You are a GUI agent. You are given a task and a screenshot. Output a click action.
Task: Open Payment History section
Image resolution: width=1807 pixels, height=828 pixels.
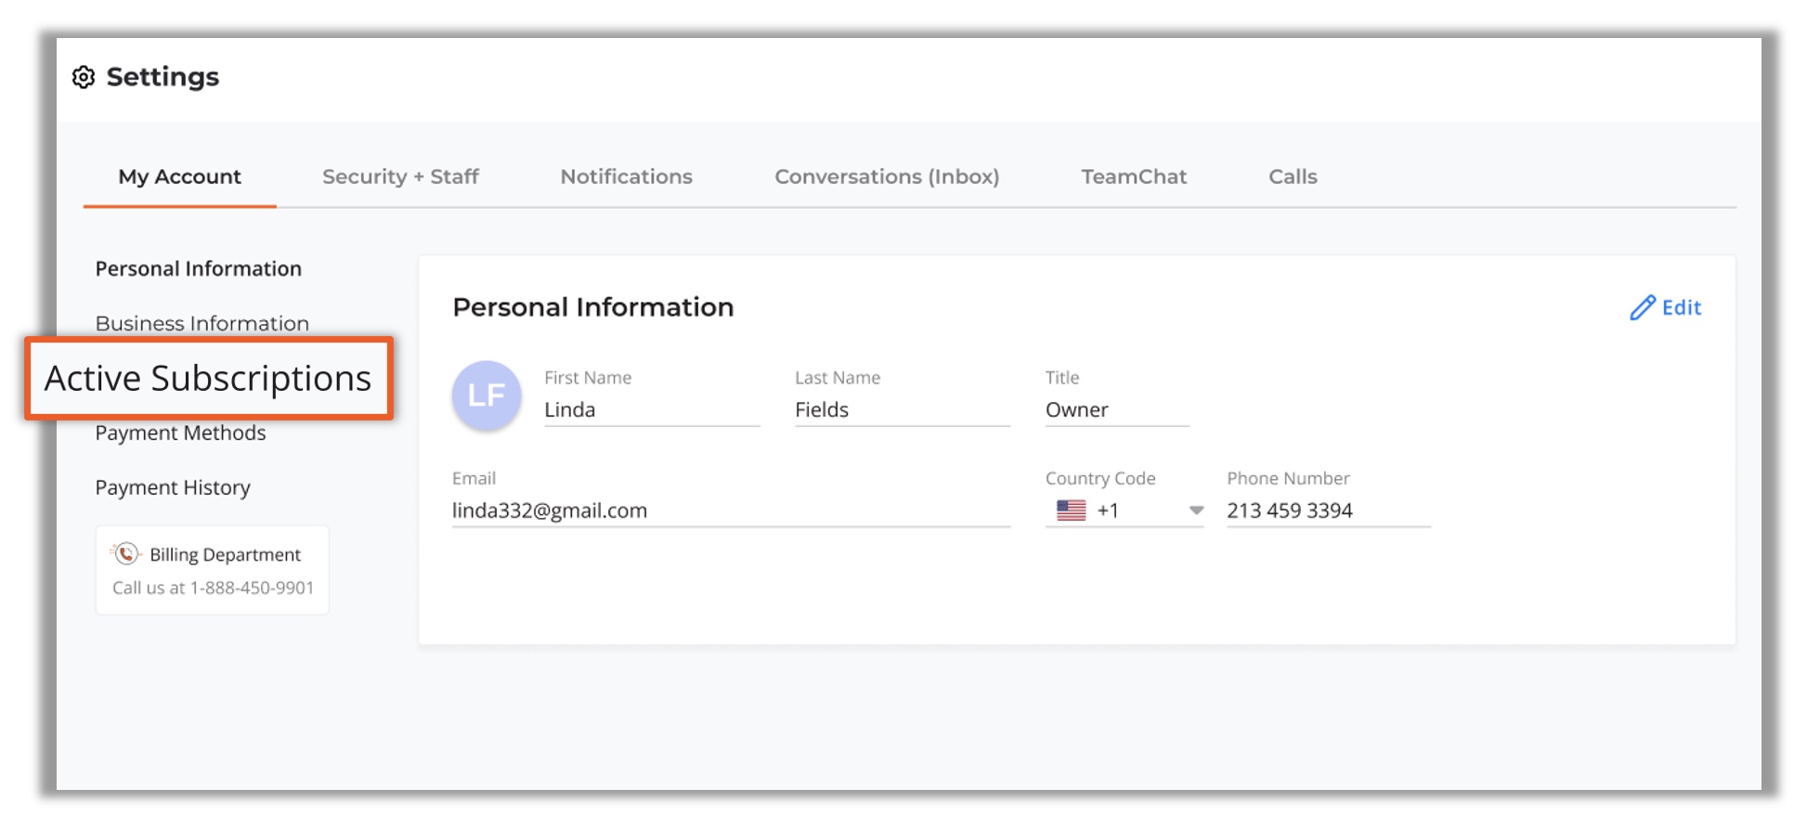click(173, 488)
